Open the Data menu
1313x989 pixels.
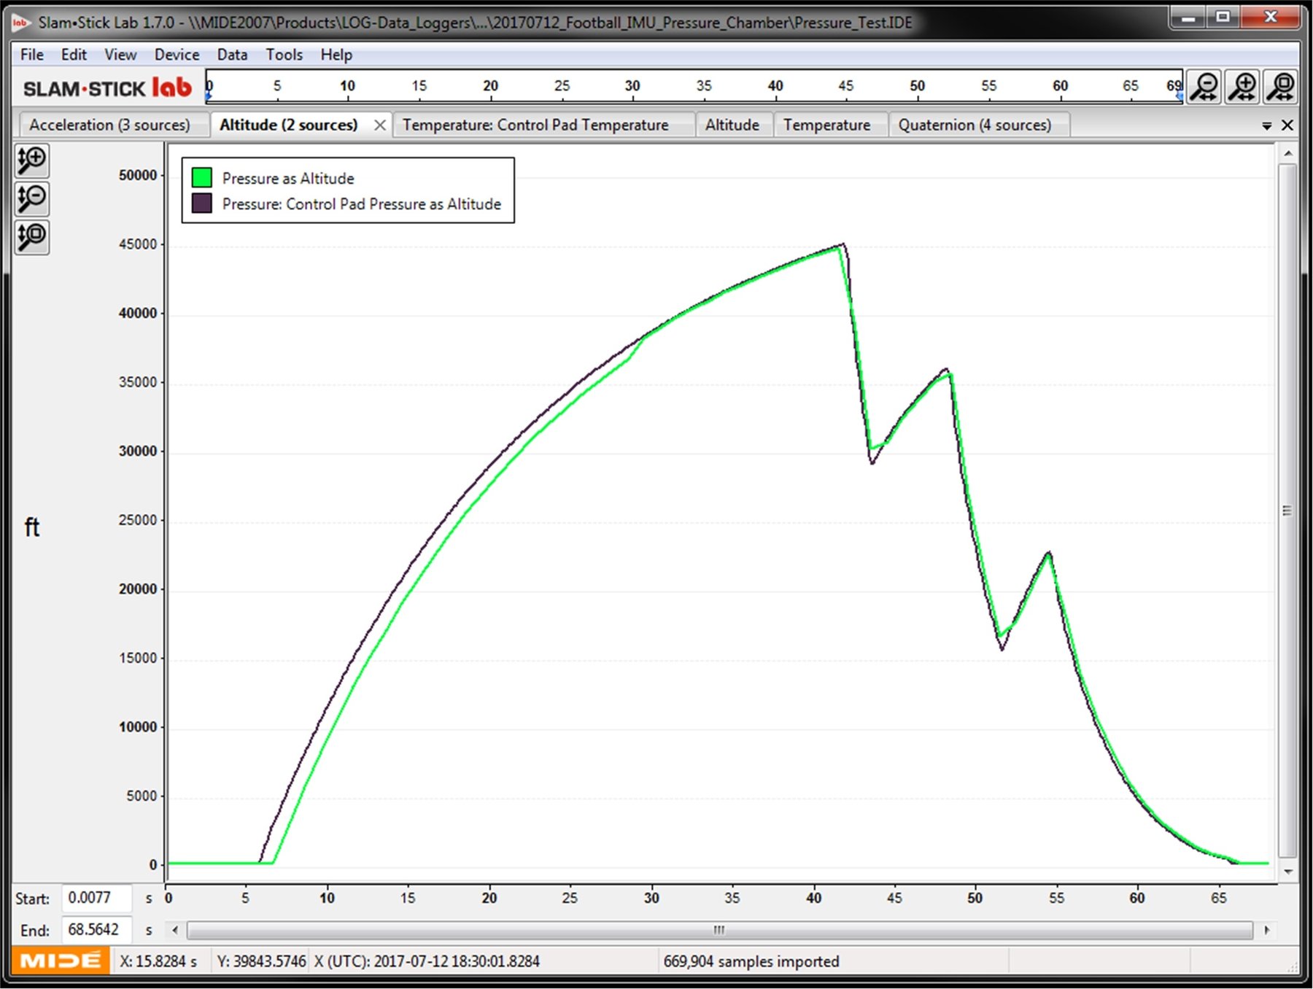(x=232, y=55)
